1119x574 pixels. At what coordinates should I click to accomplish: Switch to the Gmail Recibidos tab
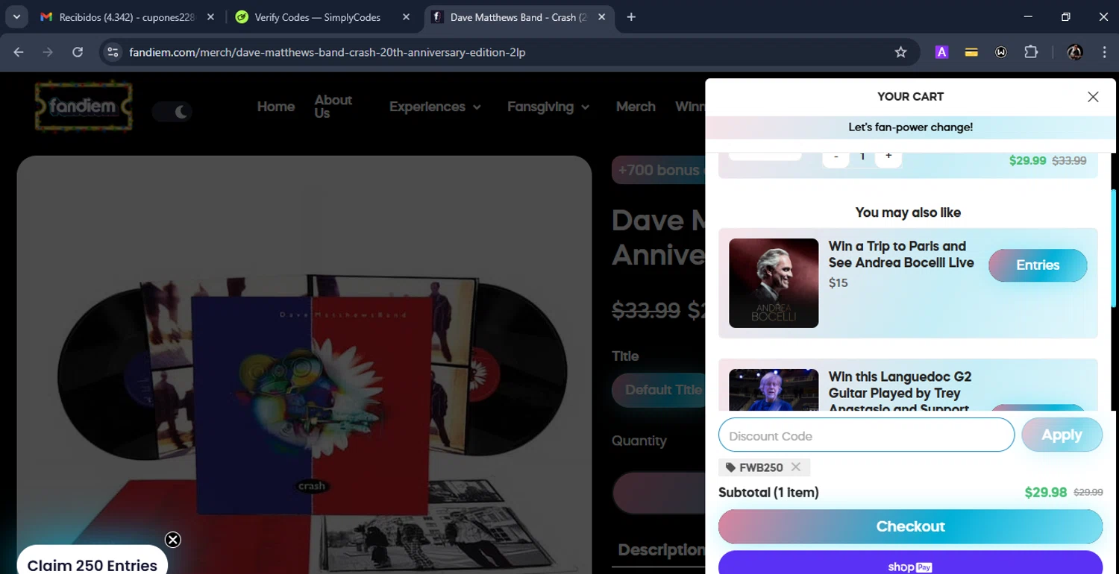point(127,17)
